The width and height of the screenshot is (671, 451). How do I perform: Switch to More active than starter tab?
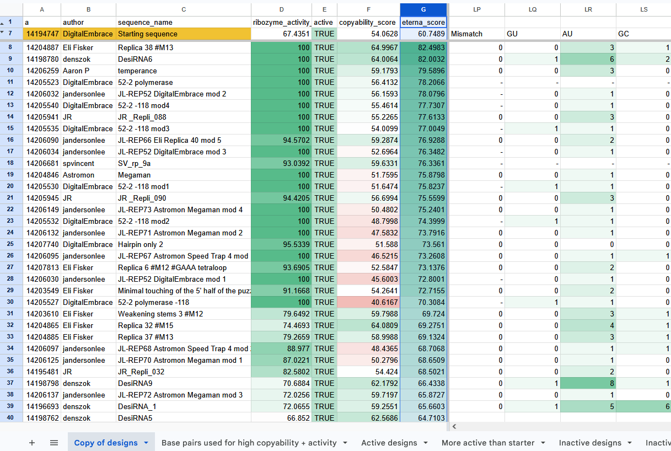tap(488, 443)
